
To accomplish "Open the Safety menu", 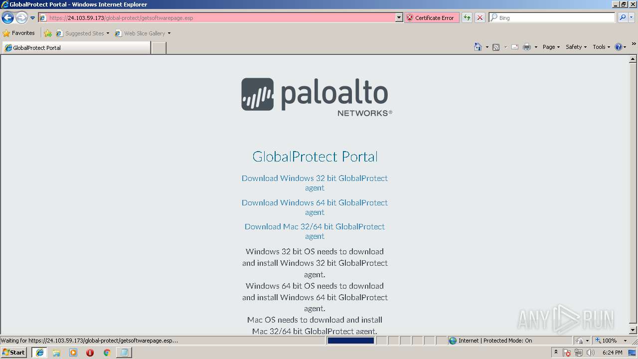I will point(576,47).
